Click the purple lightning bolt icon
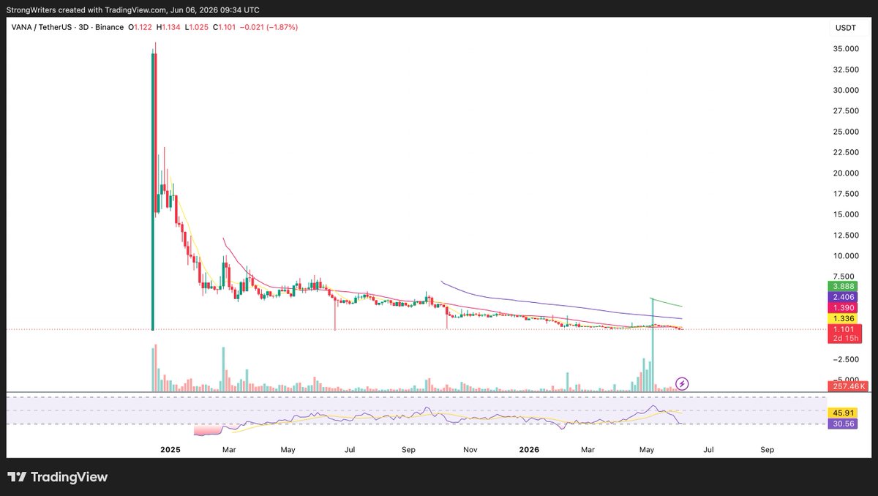The height and width of the screenshot is (496, 878). 682,383
